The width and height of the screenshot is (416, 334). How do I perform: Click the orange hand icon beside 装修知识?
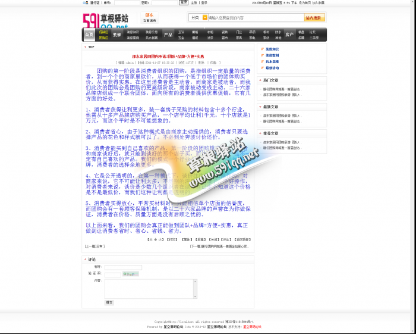point(262,49)
